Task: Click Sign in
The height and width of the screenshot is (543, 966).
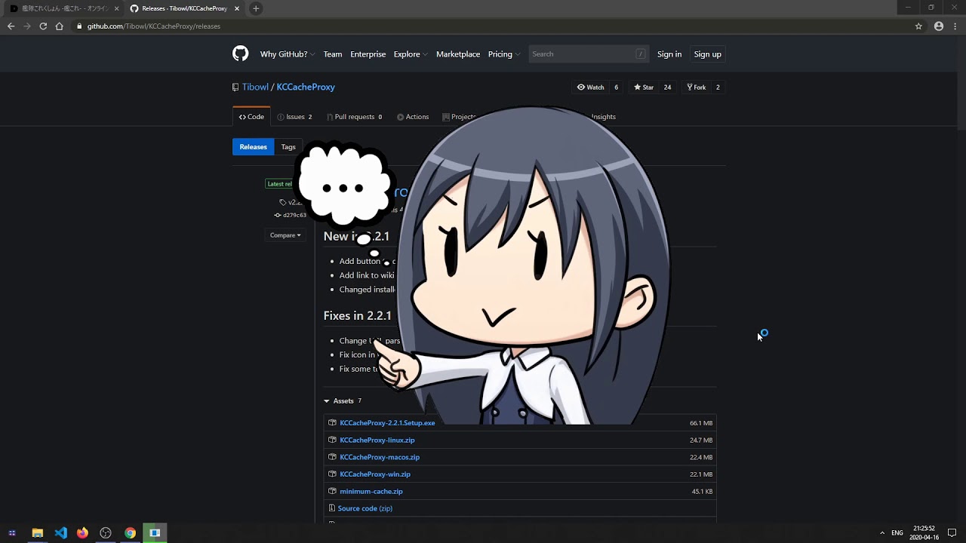Action: [x=669, y=54]
